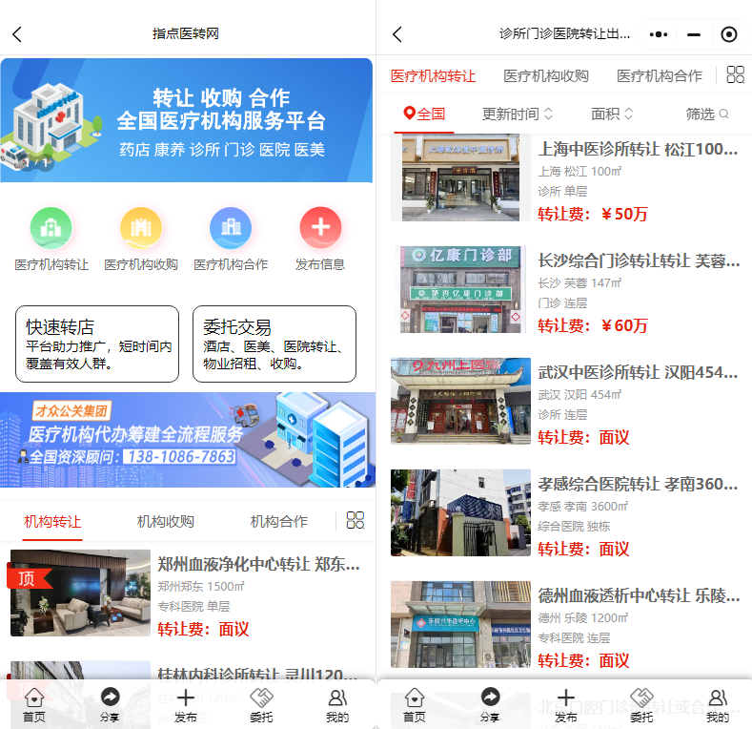This screenshot has width=752, height=729.
Task: Select the 机构收购 tab on the home page
Action: (166, 522)
